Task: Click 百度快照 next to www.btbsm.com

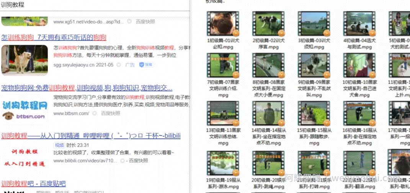Action: 111,114
